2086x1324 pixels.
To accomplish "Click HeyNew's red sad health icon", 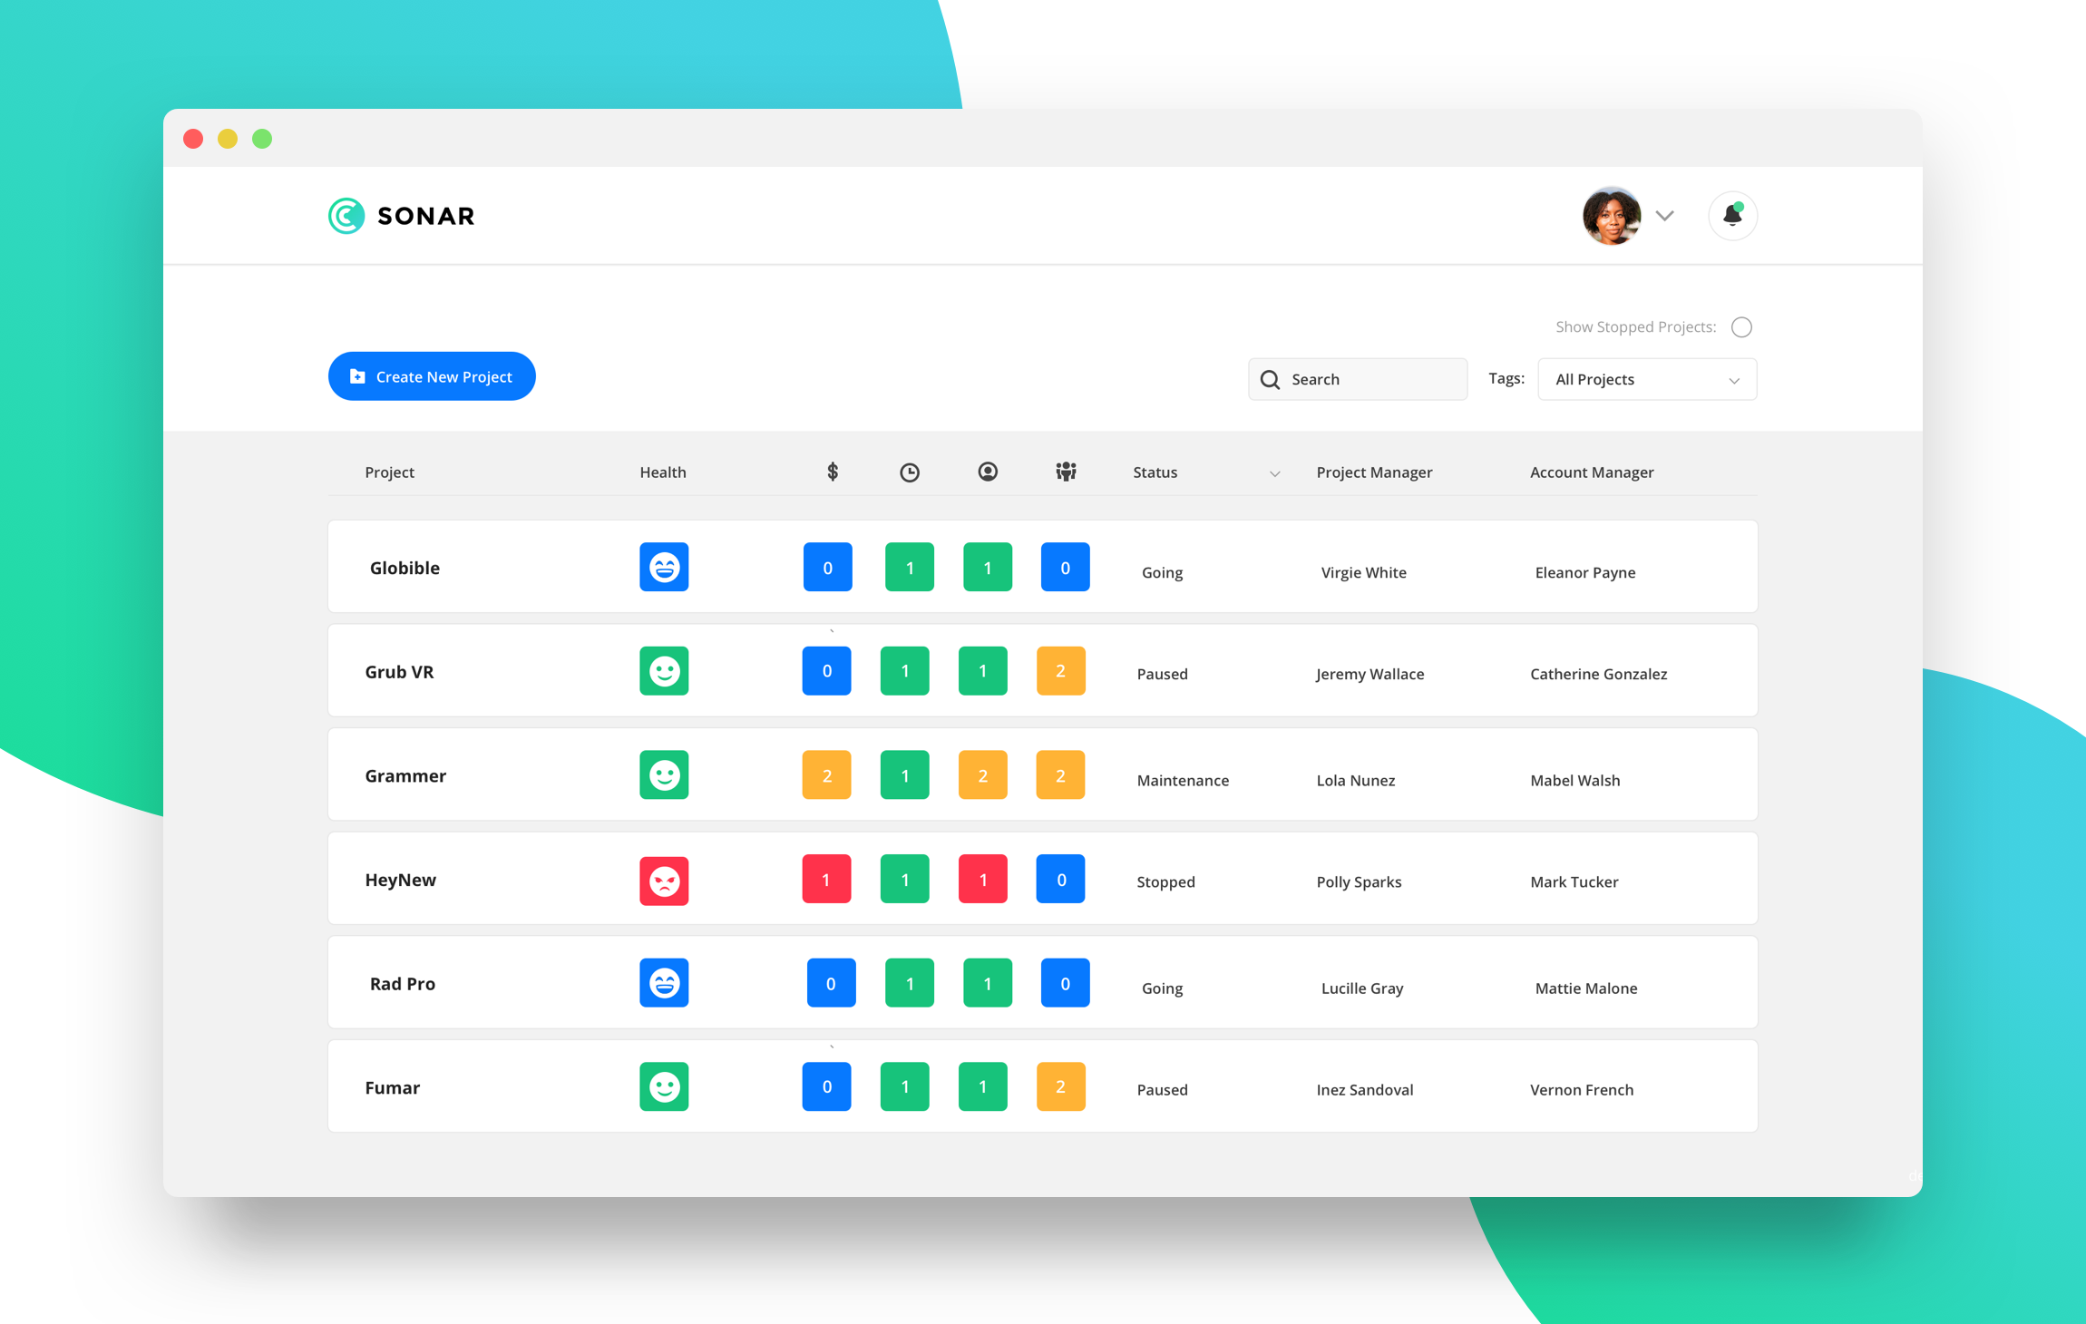I will pos(664,879).
